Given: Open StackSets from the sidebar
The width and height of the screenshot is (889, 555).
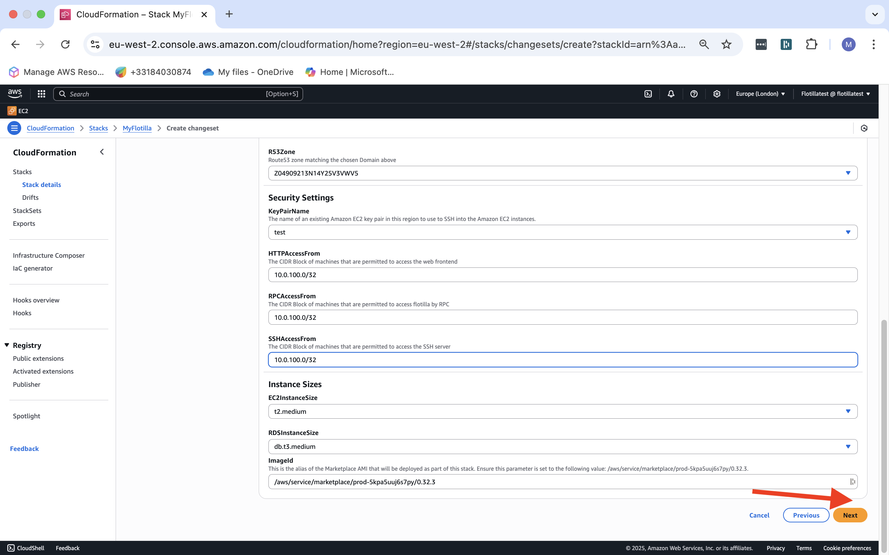Looking at the screenshot, I should point(27,211).
